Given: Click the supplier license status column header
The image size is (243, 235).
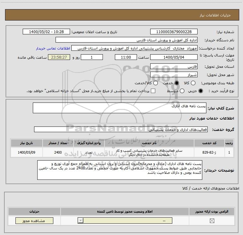Looking at the screenshot, I should pyautogui.click(x=125, y=211).
